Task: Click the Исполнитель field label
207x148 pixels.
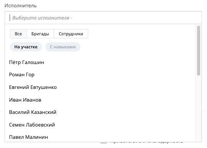Action: [x=21, y=6]
